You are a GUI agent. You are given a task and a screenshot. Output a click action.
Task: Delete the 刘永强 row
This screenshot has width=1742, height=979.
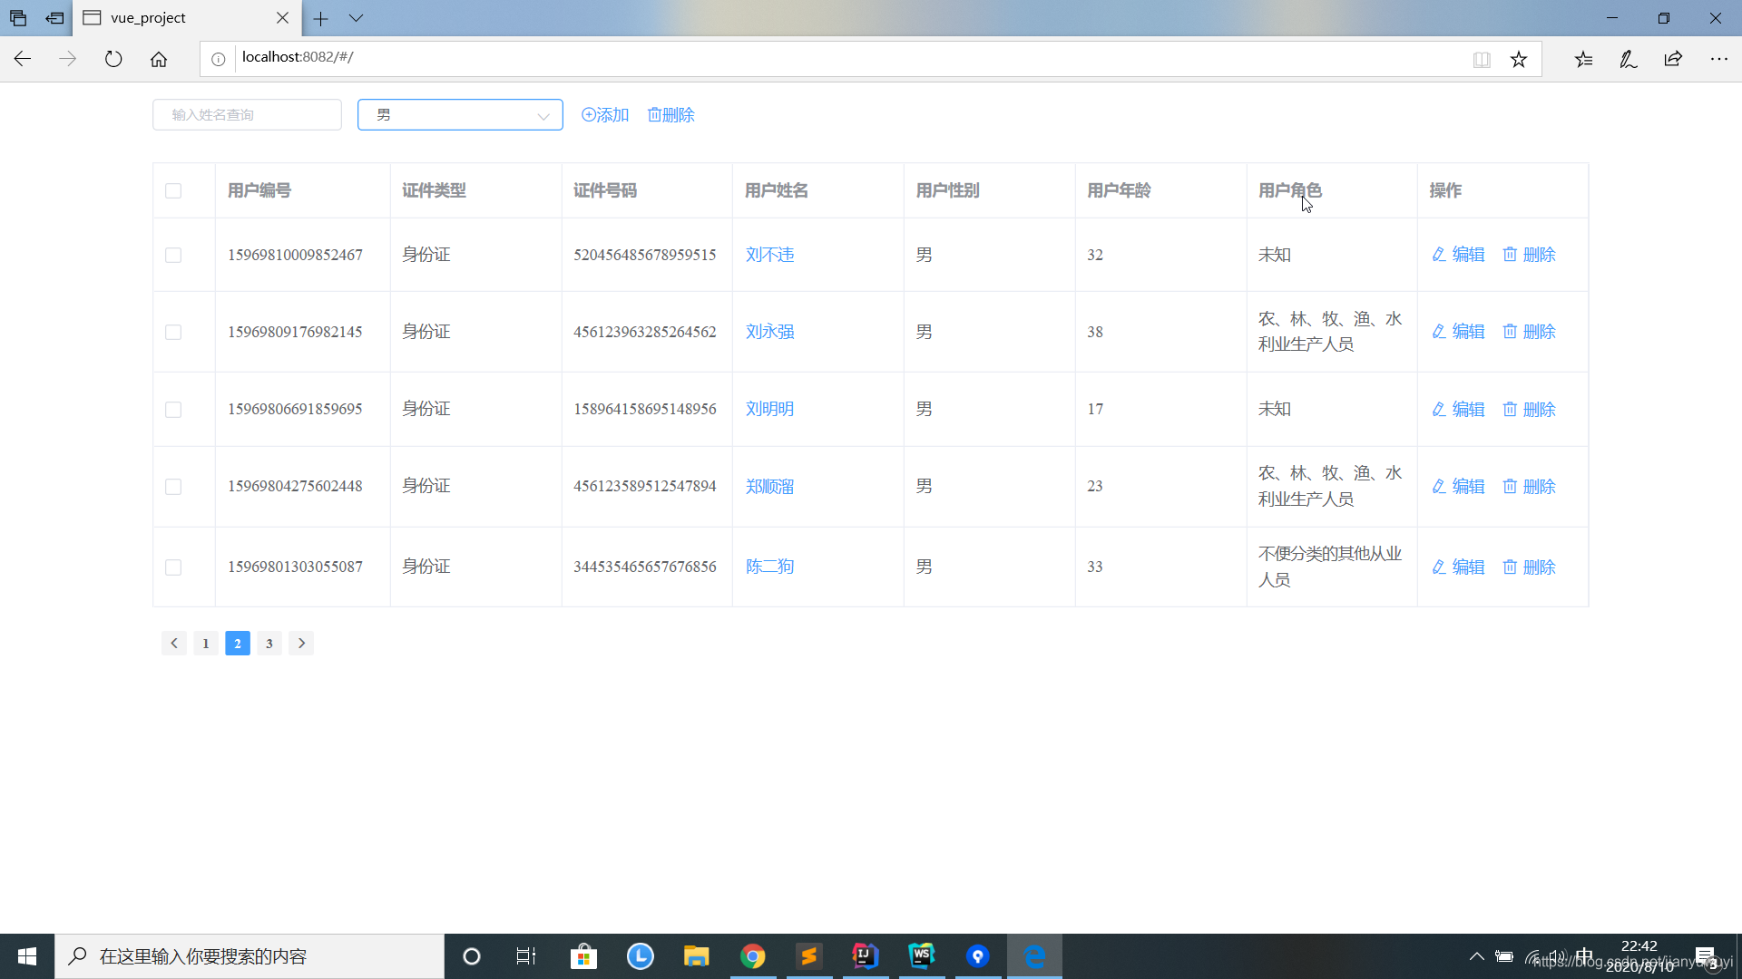click(x=1529, y=332)
